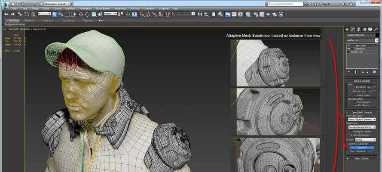This screenshot has width=382, height=172.
Task: Open the Workspace: Default dropdown
Action: [57, 4]
